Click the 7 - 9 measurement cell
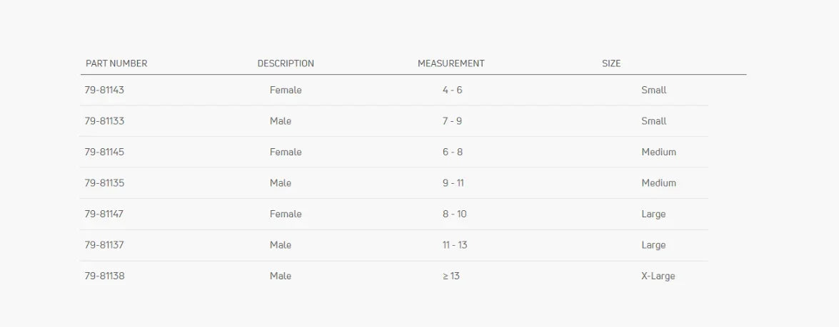 pyautogui.click(x=452, y=121)
